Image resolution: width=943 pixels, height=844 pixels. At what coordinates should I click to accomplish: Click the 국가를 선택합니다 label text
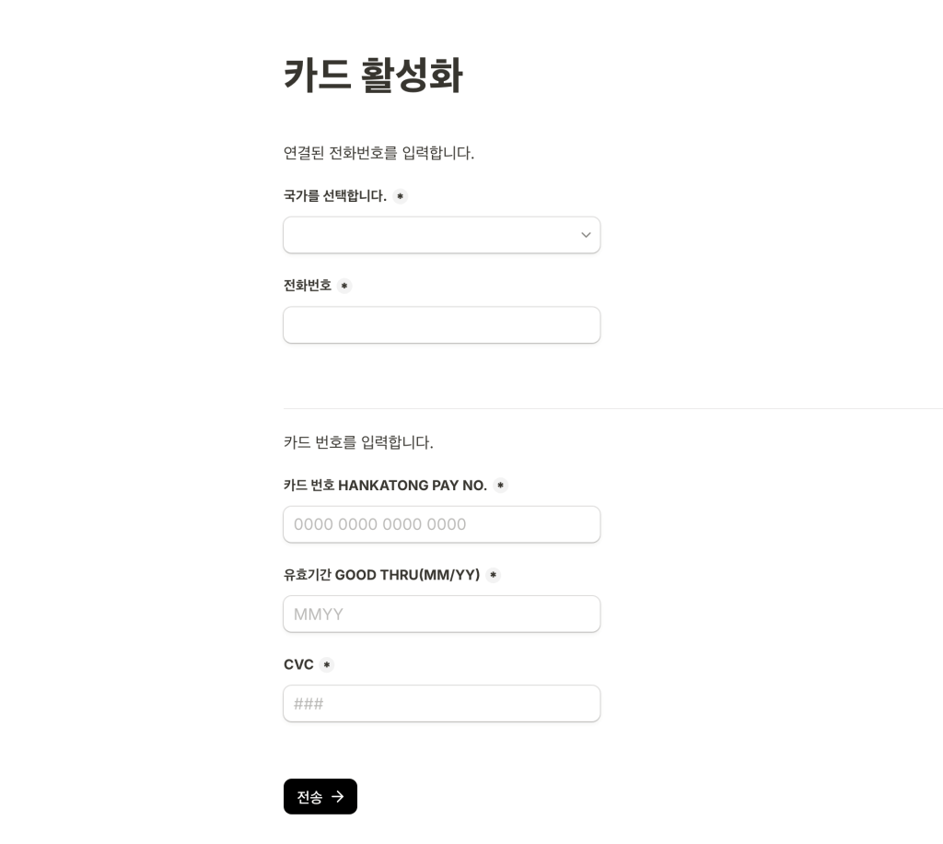click(333, 195)
